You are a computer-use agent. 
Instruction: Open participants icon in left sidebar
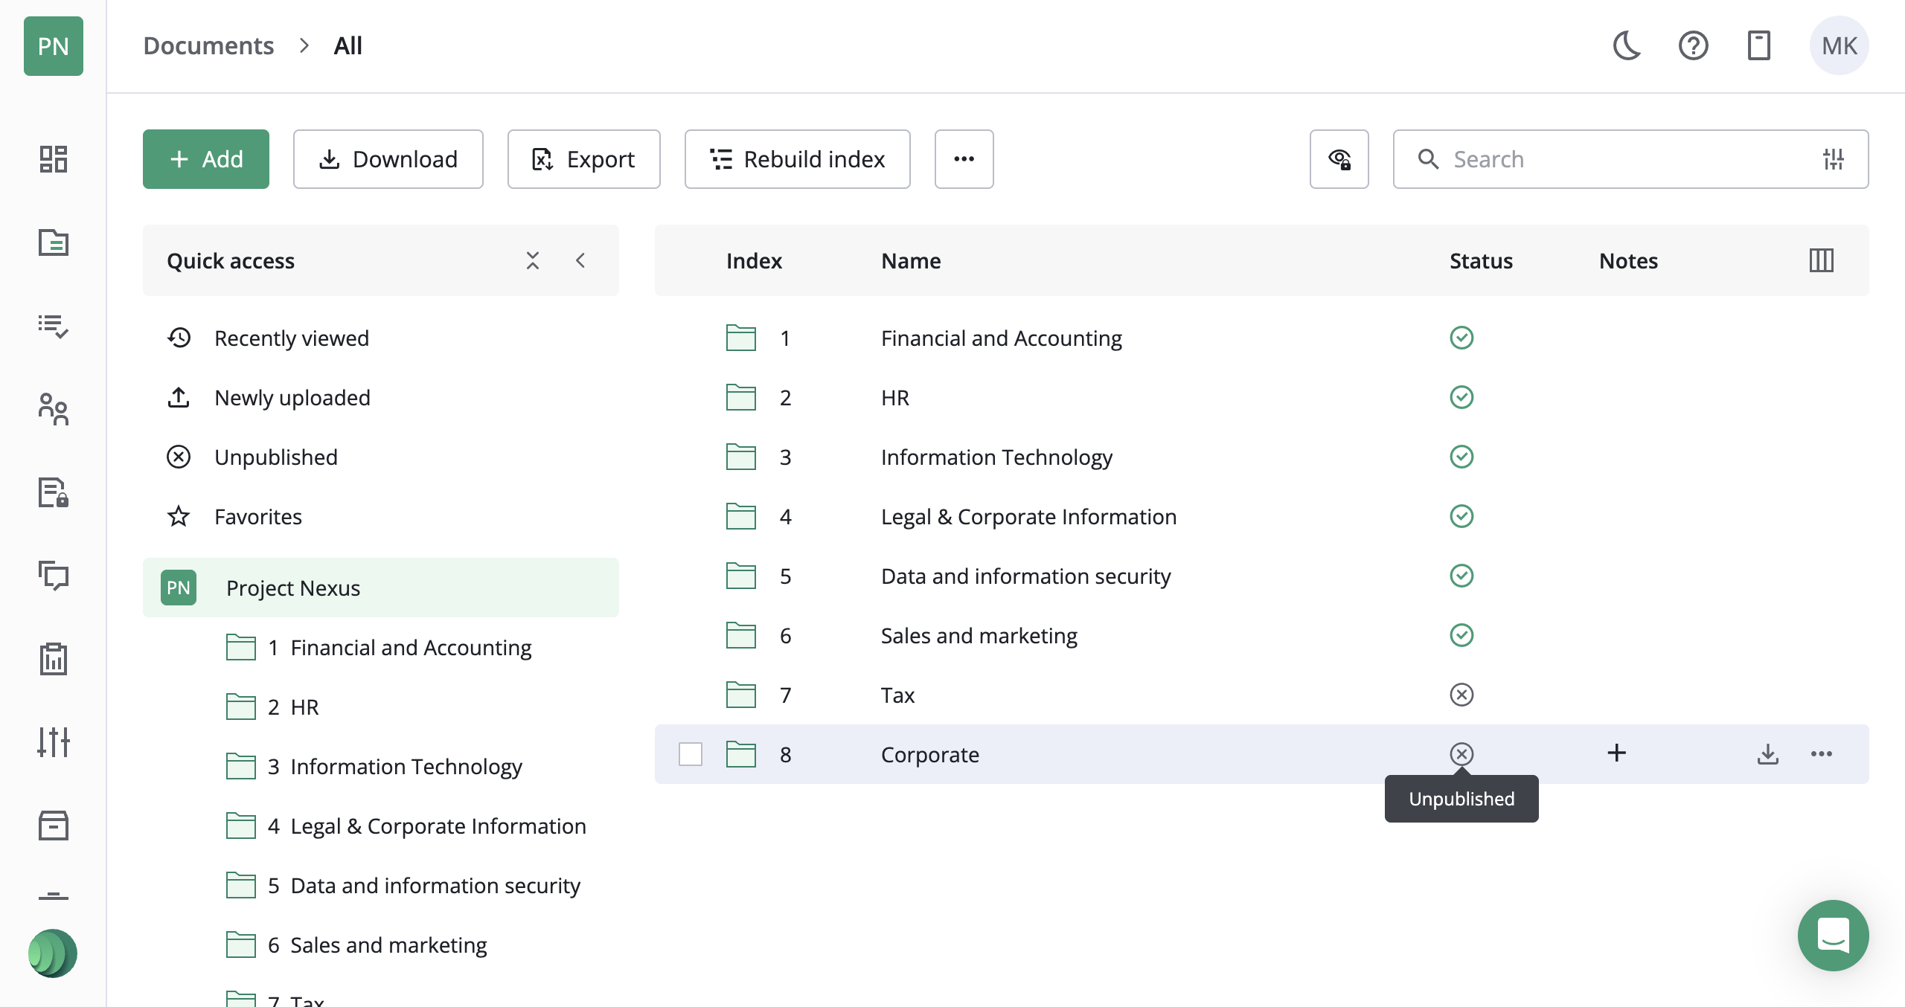54,409
